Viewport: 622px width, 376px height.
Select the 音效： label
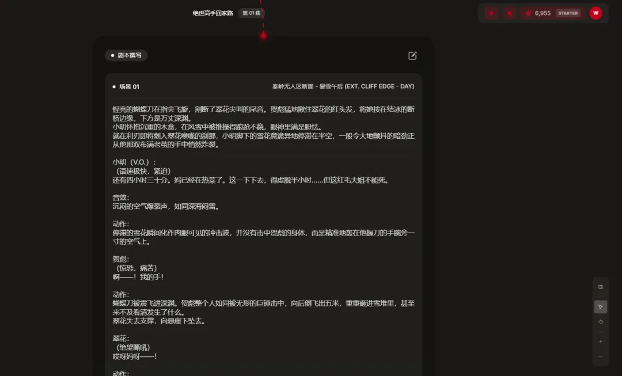120,197
